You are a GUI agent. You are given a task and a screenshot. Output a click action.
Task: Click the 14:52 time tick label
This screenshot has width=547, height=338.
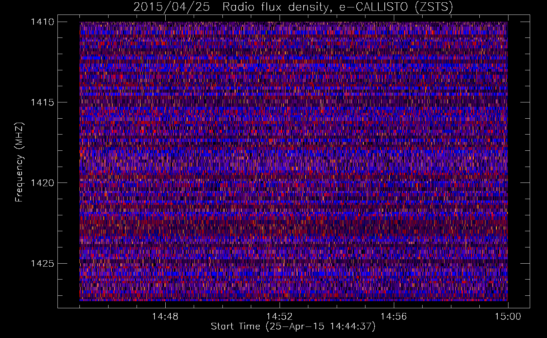tap(279, 317)
